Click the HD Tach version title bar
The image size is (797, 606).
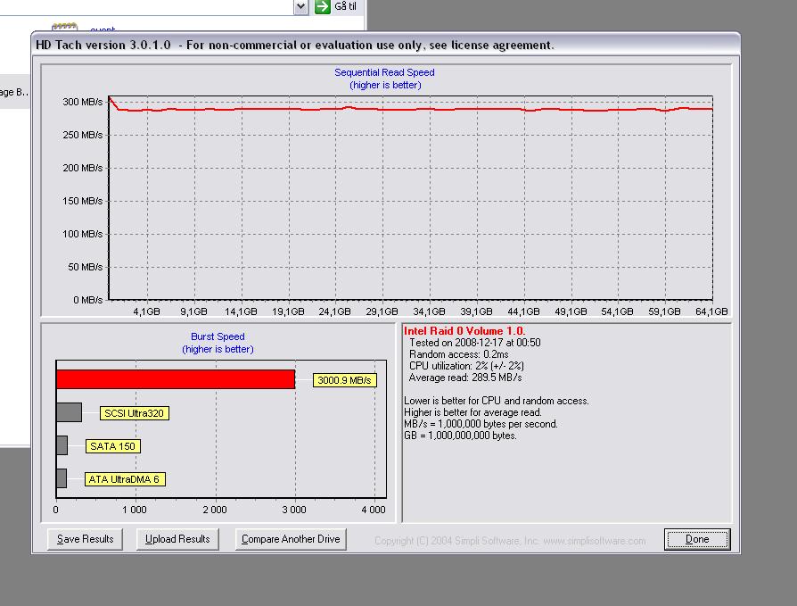click(385, 45)
